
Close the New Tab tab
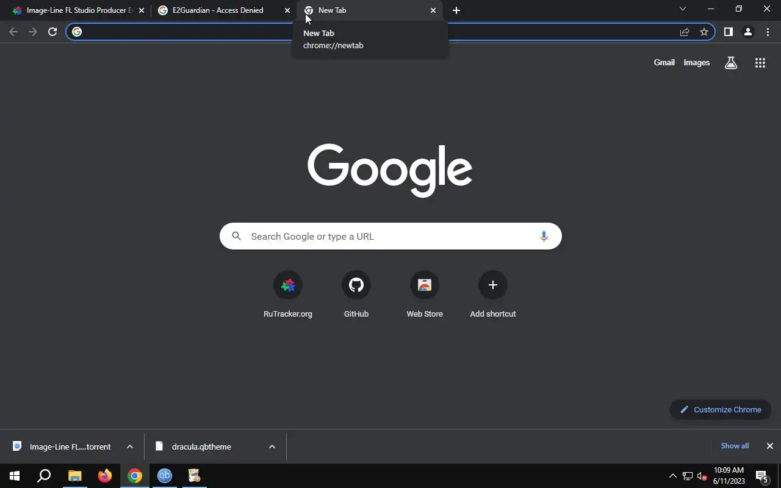433,10
